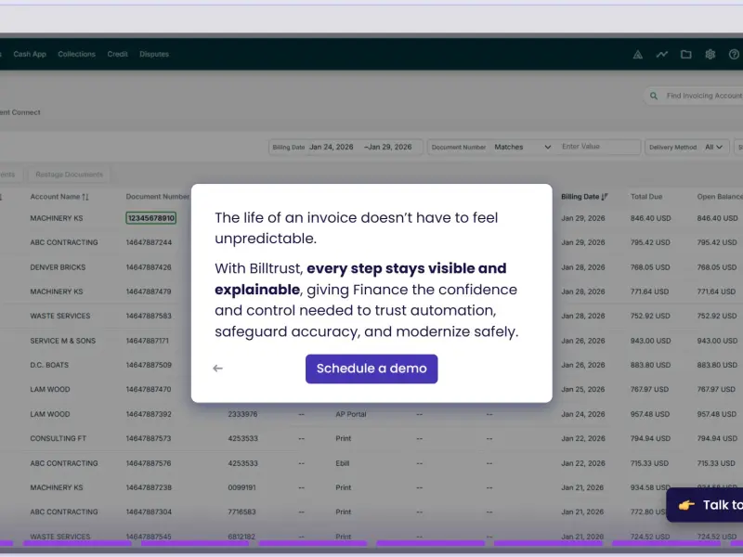Viewport: 743px width, 557px height.
Task: Click the alert triangle icon in header
Action: 638,55
